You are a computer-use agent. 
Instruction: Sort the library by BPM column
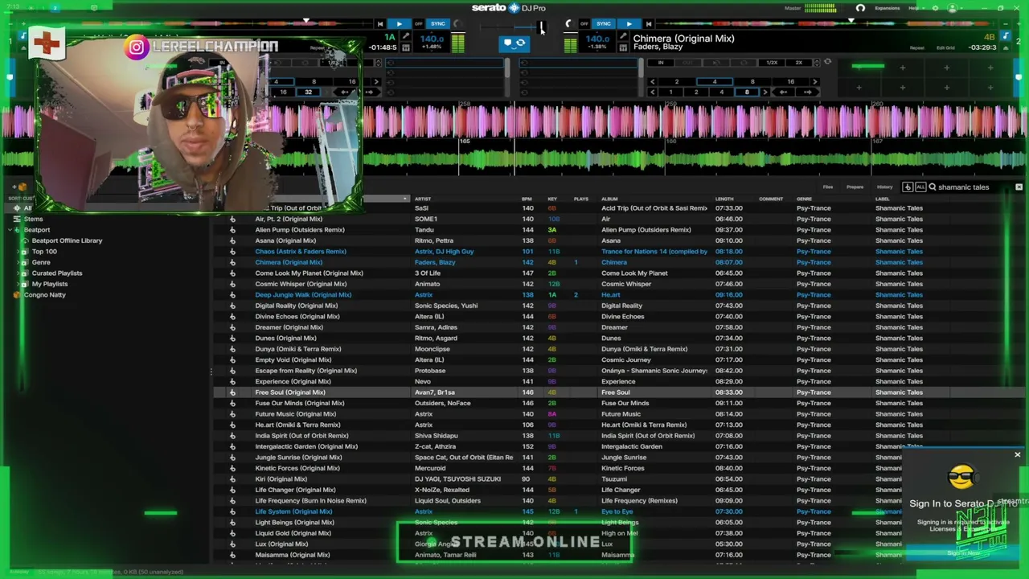click(527, 199)
